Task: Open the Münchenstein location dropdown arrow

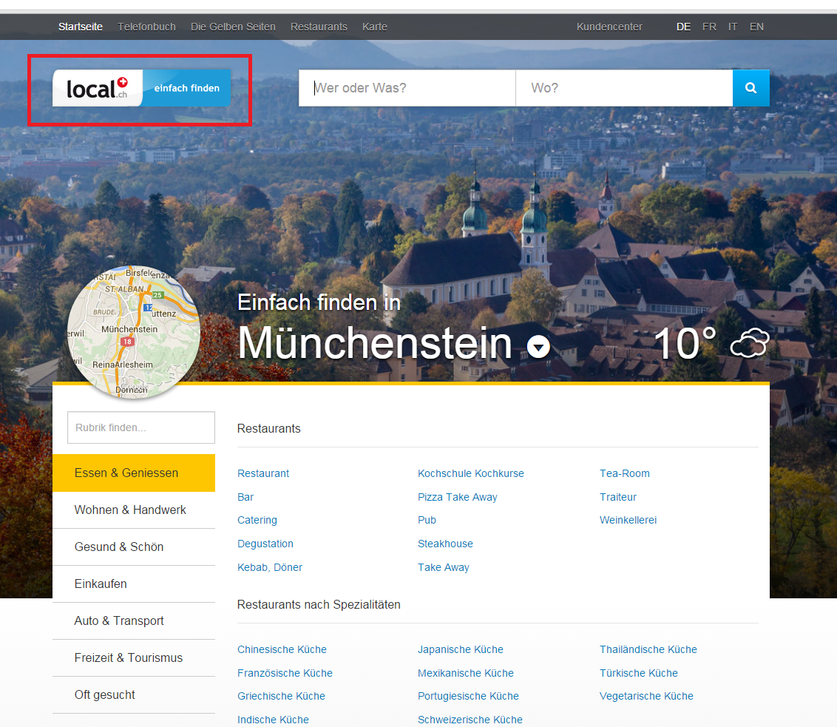Action: click(538, 347)
